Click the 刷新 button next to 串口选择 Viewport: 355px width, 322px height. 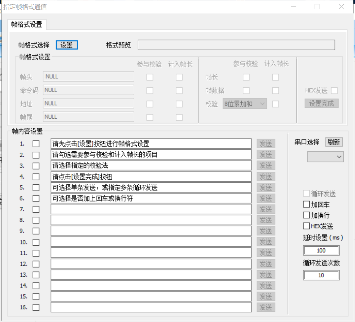coord(334,142)
